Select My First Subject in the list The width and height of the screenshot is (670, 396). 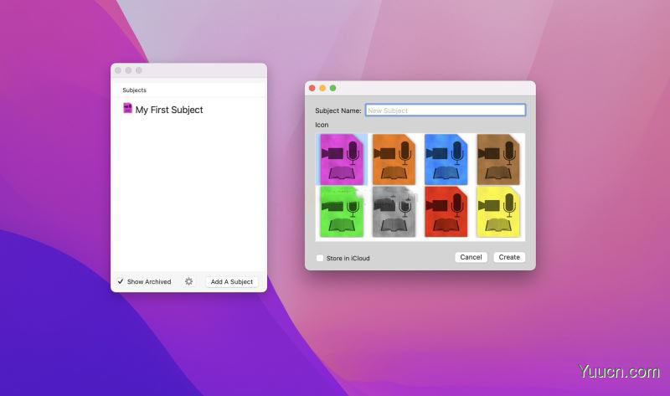coord(169,110)
